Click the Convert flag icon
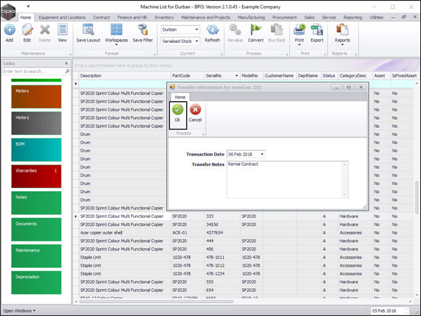The image size is (421, 316). point(256,30)
